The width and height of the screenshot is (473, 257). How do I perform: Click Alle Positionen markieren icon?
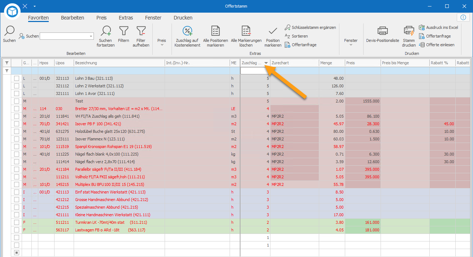[x=216, y=31]
